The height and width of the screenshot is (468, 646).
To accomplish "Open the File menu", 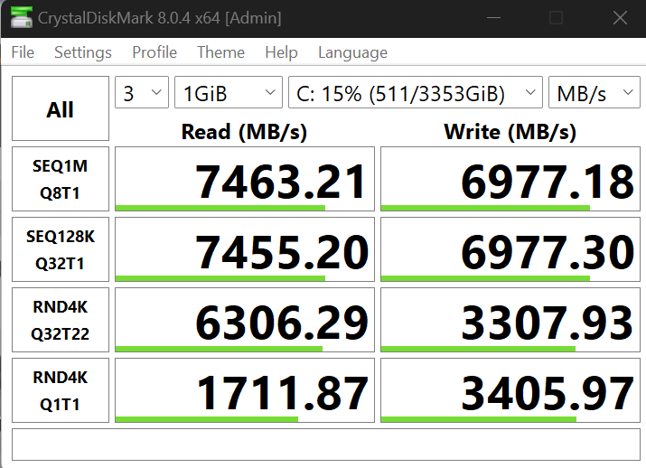I will point(23,52).
